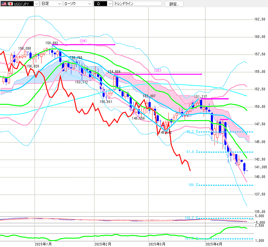Click the 1.000 indicator scale label
268x247 pixels.
point(260,241)
